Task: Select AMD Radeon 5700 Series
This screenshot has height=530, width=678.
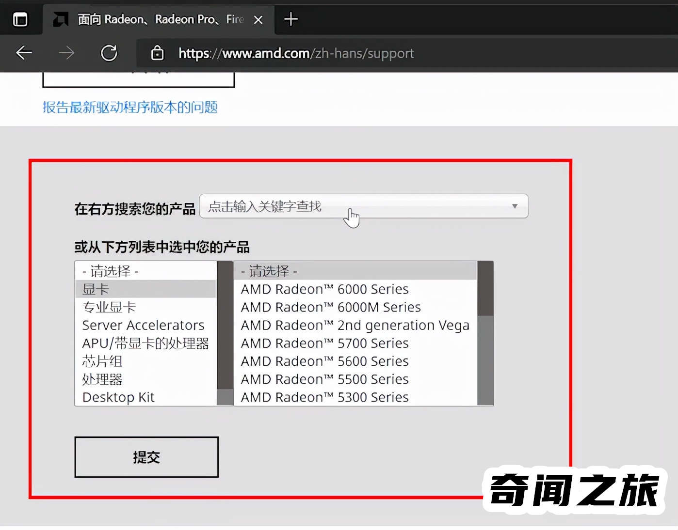Action: pyautogui.click(x=355, y=343)
